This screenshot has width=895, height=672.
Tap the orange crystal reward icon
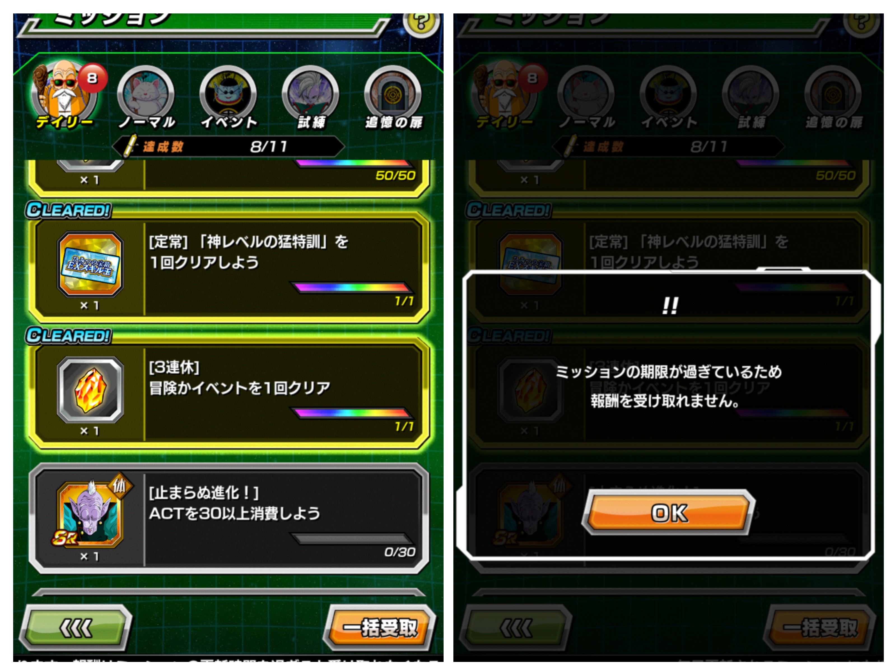[90, 389]
